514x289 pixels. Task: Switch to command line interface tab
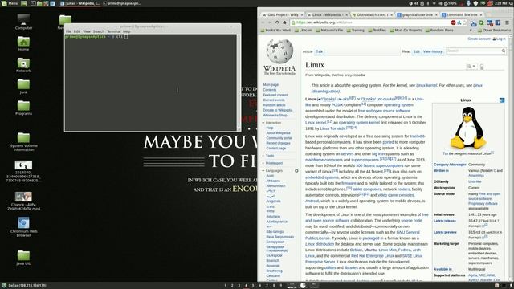click(462, 14)
